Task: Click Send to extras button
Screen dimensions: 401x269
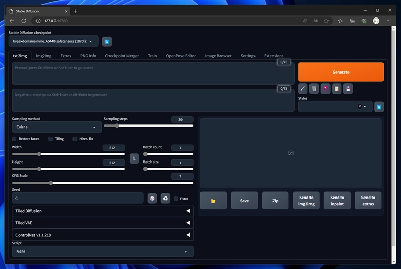Action: [x=368, y=201]
